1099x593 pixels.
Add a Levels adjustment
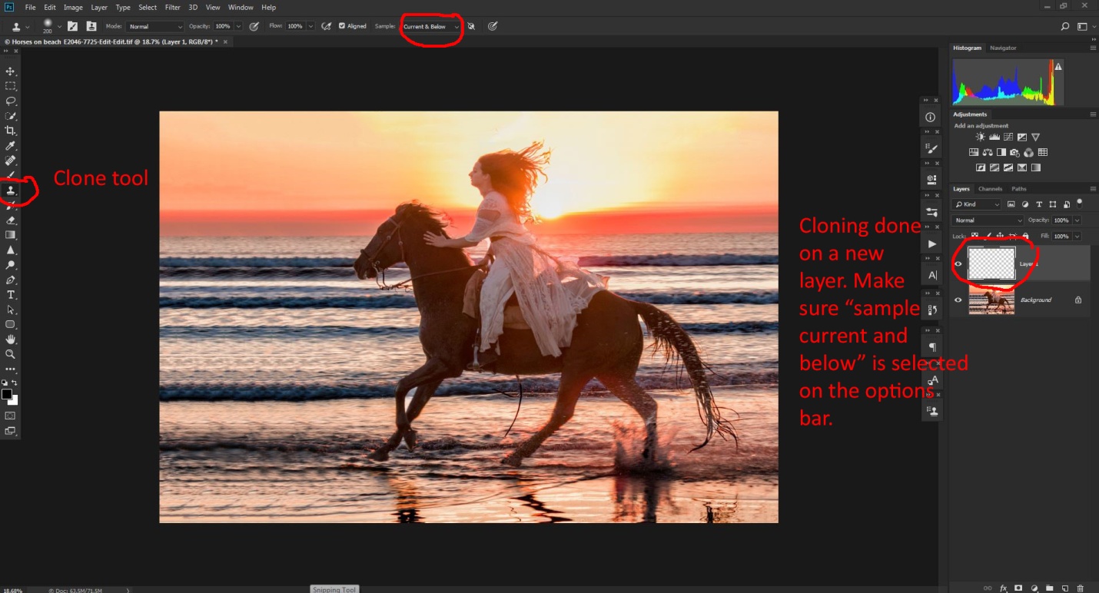994,137
